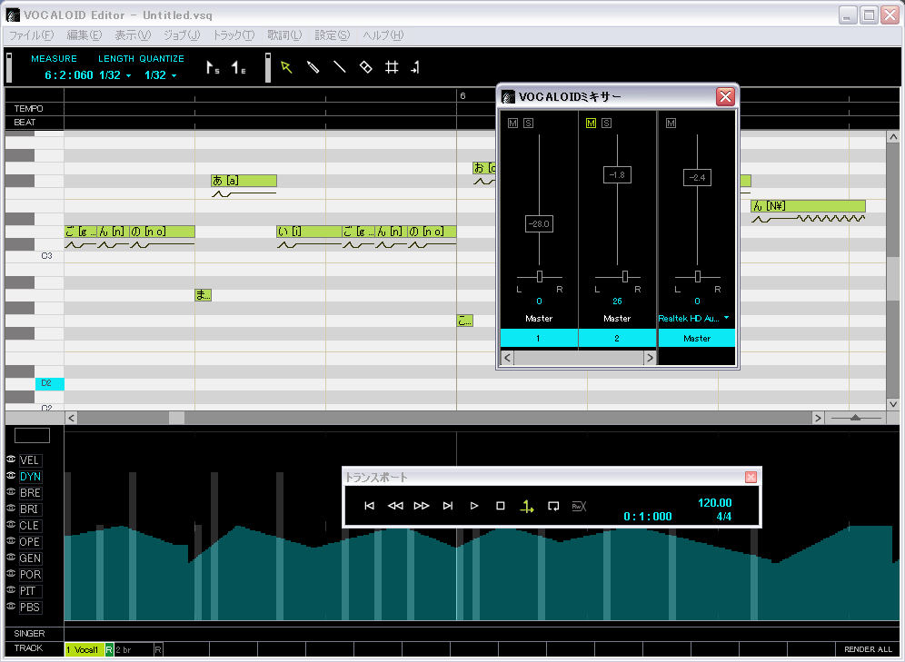The image size is (905, 662).
Task: Set the start marker flag
Action: click(213, 68)
